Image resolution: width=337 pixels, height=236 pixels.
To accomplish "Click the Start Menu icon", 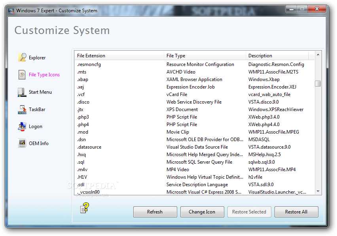I will [22, 92].
